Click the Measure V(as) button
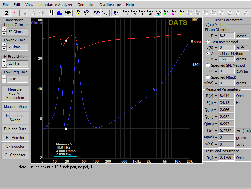The image size is (251, 189). coord(15,107)
